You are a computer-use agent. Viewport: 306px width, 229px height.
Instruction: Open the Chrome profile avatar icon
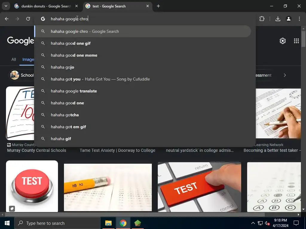click(x=289, y=19)
